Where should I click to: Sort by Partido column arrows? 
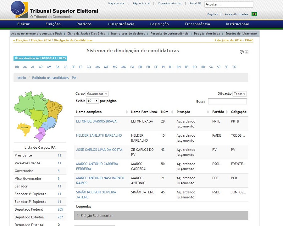coord(227,112)
